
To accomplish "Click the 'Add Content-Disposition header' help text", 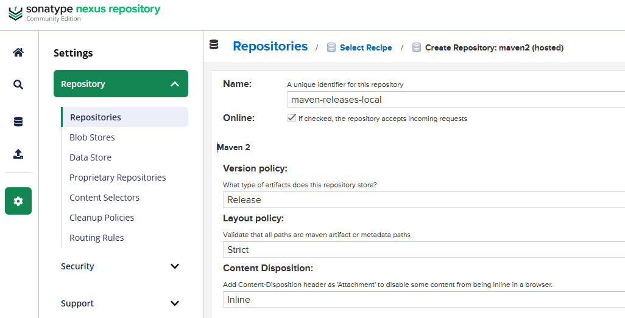I will (387, 285).
